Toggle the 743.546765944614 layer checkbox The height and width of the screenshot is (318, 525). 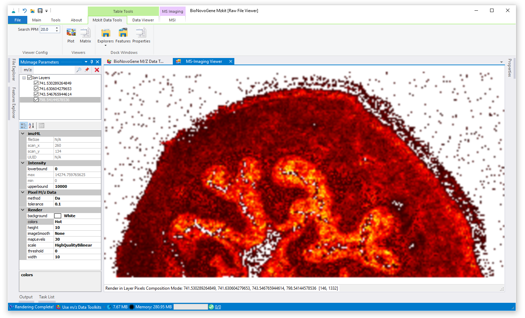coord(36,94)
